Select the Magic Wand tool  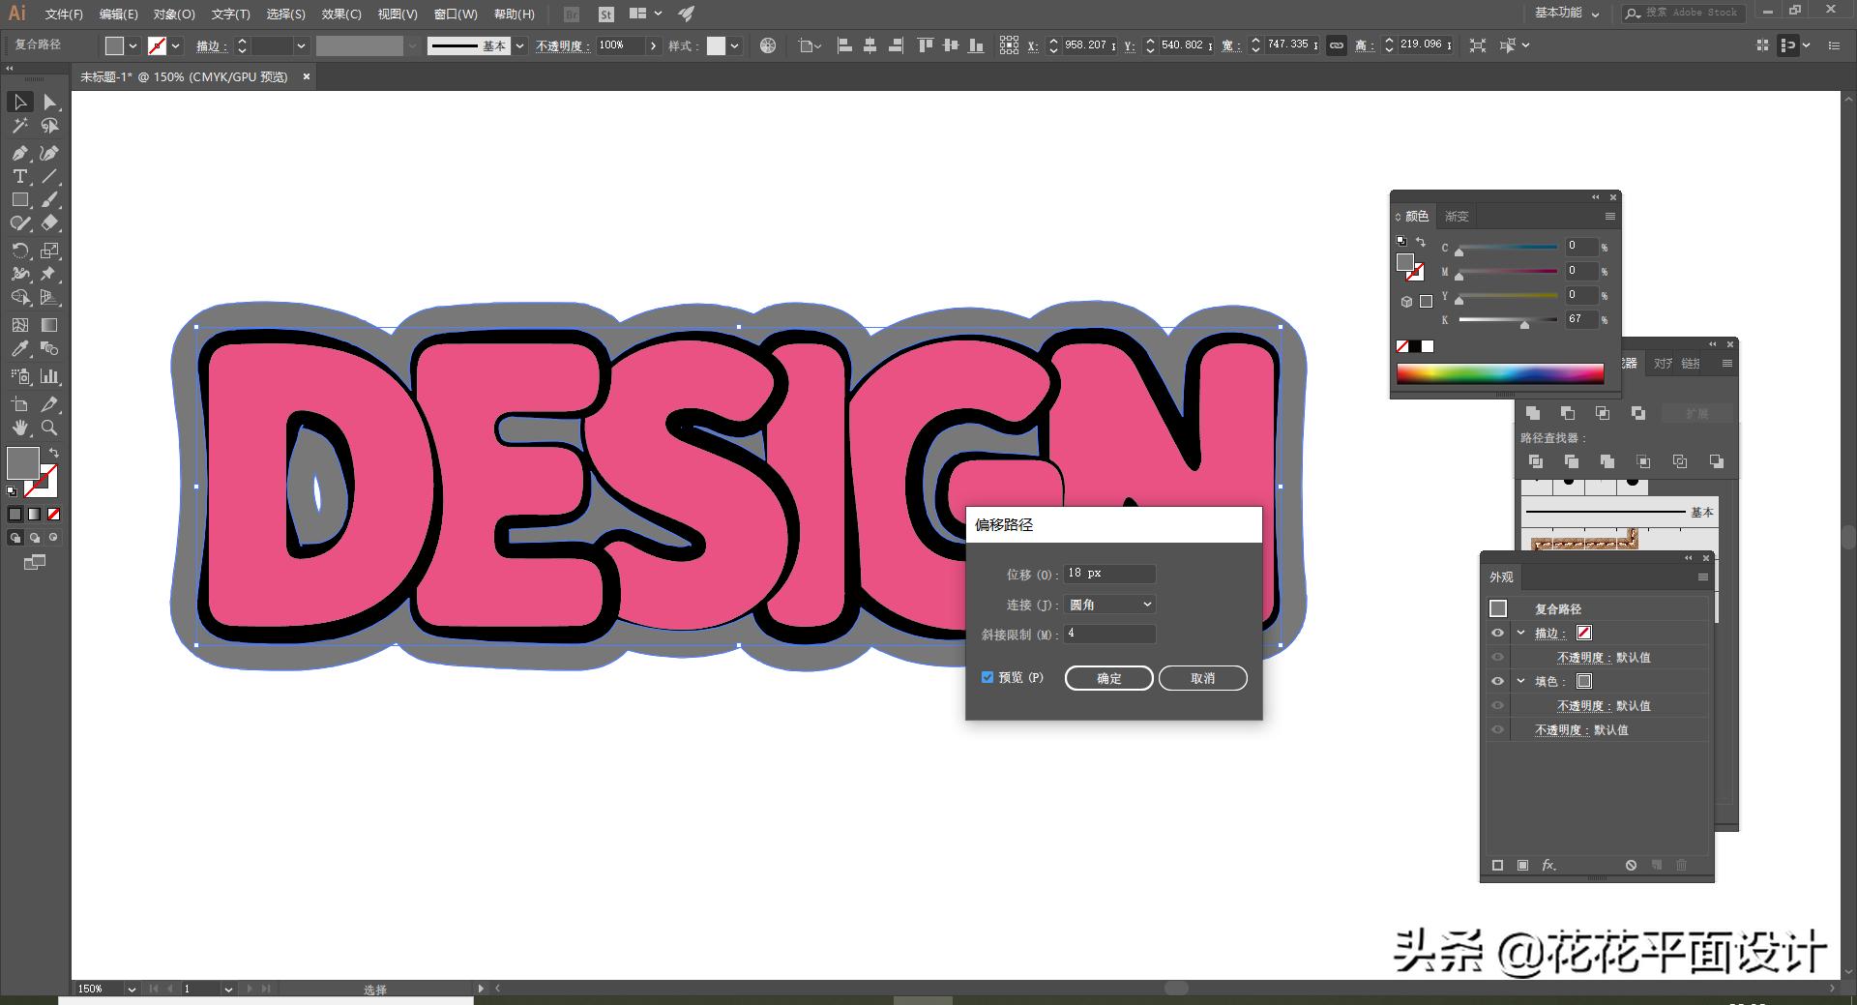click(19, 126)
